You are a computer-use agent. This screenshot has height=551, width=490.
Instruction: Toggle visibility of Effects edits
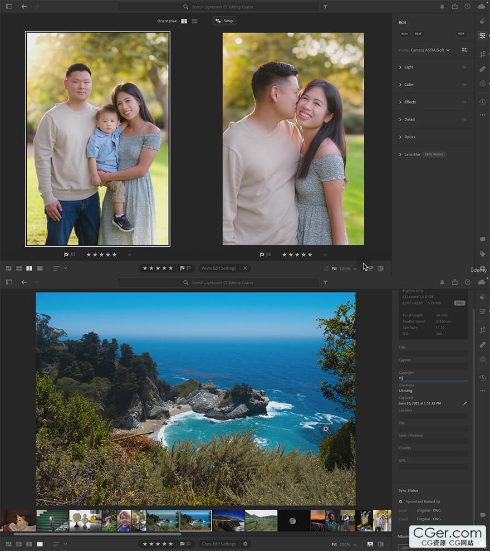click(x=464, y=102)
